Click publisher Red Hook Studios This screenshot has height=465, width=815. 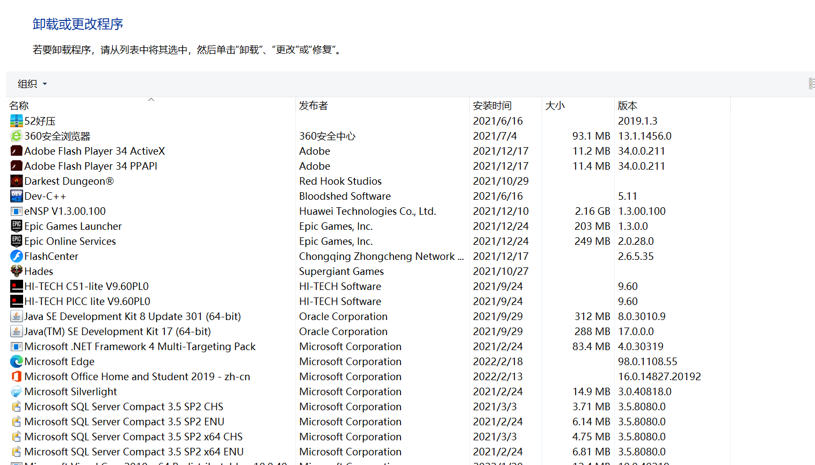pyautogui.click(x=340, y=181)
